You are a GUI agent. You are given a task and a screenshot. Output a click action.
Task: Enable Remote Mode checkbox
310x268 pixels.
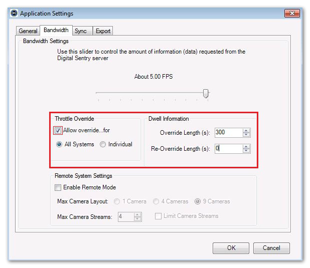click(x=58, y=187)
